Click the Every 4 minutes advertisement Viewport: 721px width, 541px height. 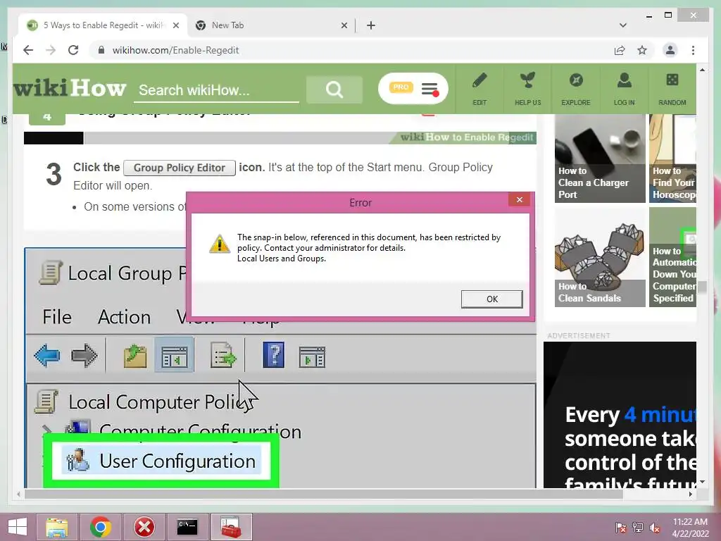[620, 415]
